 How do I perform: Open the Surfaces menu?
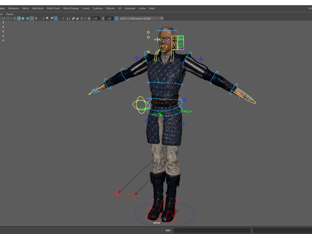pos(97,8)
